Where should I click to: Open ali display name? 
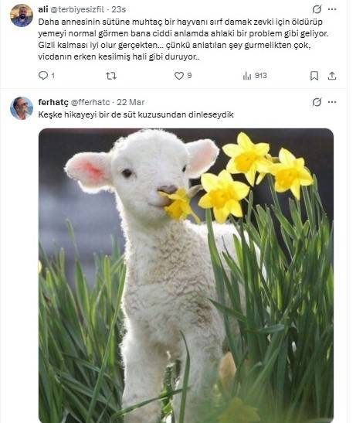(x=43, y=9)
